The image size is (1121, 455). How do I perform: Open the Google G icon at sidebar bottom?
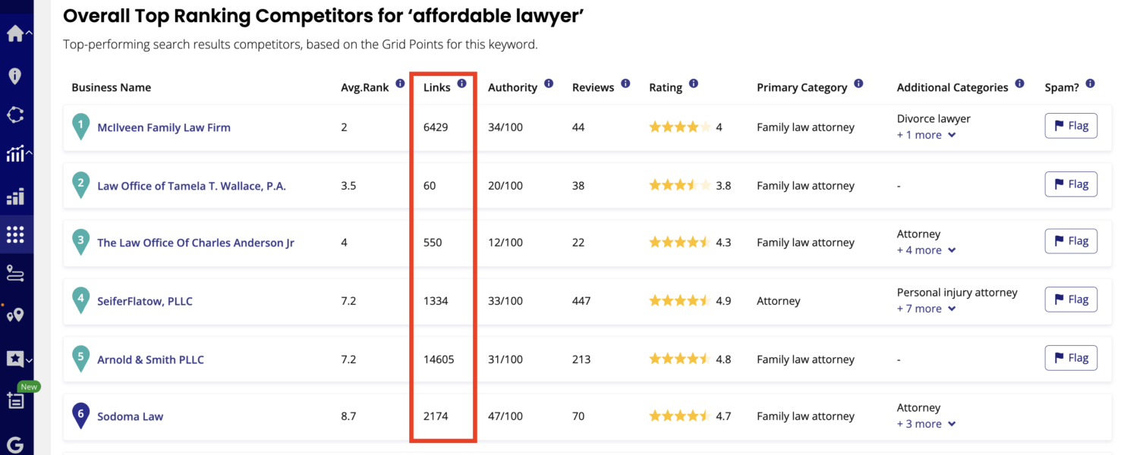click(15, 444)
